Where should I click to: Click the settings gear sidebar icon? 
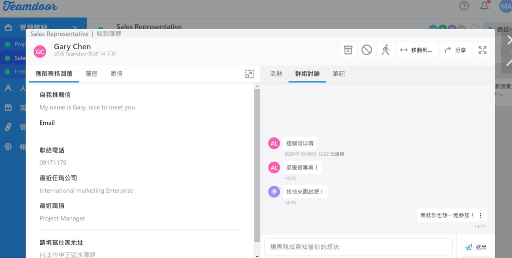(x=8, y=146)
